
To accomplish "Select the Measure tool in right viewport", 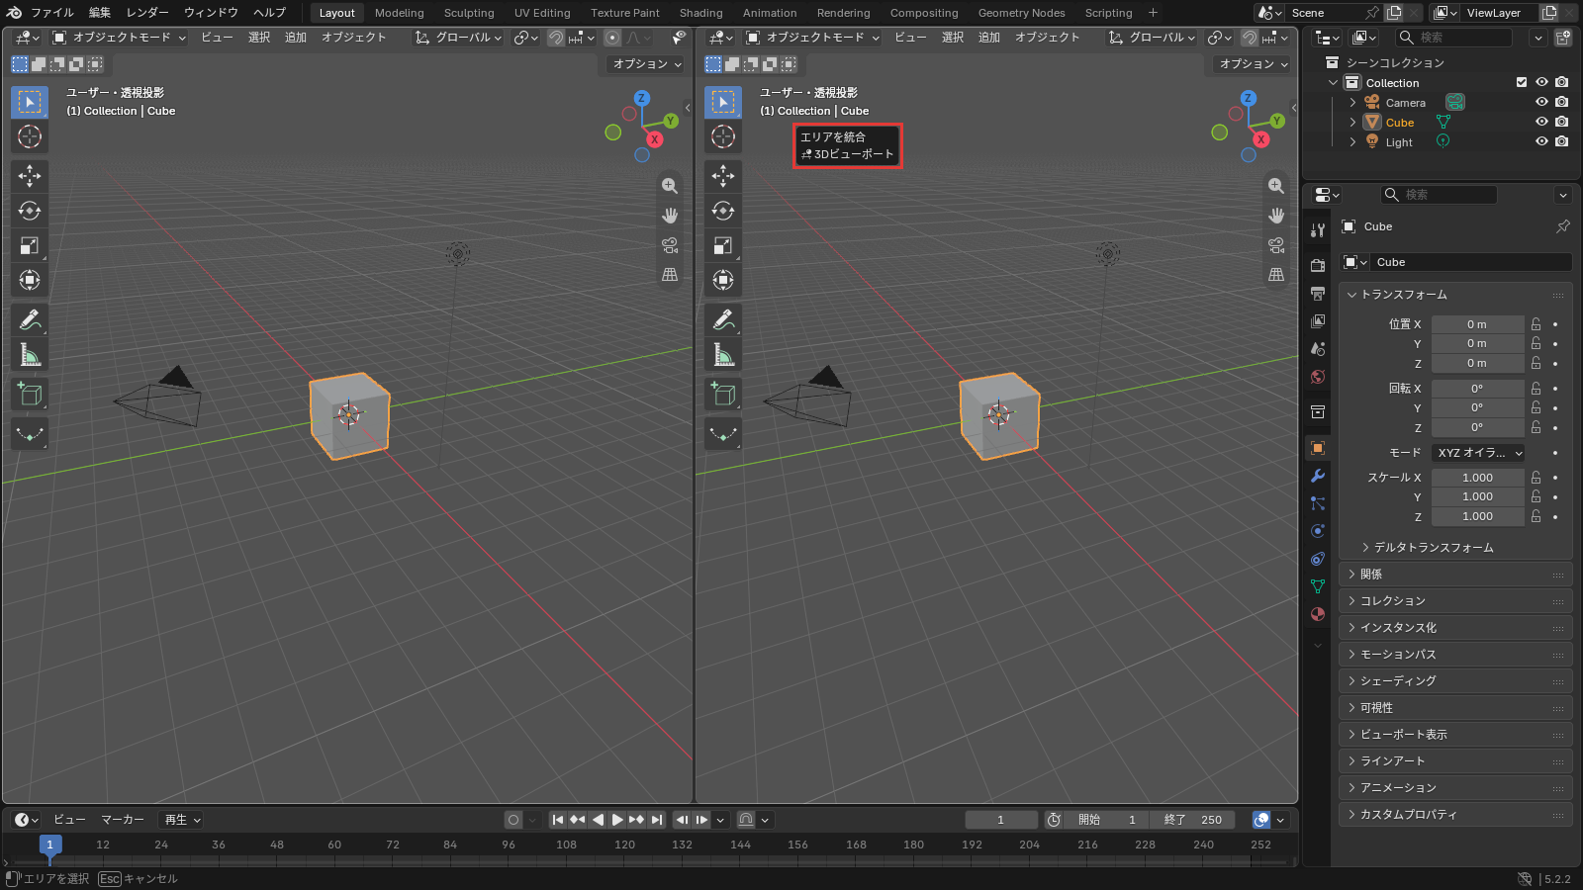I will coord(723,355).
